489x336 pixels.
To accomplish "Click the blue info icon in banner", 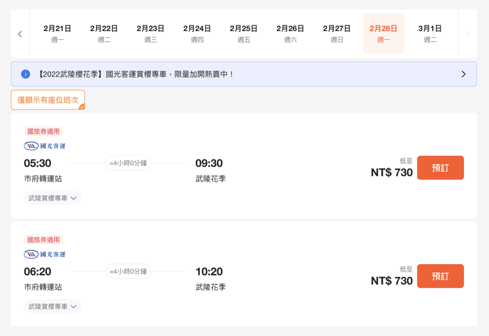I will point(26,74).
